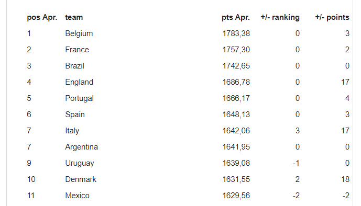Select Mexico in the team list
This screenshot has width=361, height=206.
pyautogui.click(x=77, y=196)
